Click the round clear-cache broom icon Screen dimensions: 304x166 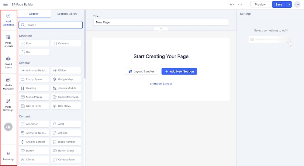[x=8, y=127]
